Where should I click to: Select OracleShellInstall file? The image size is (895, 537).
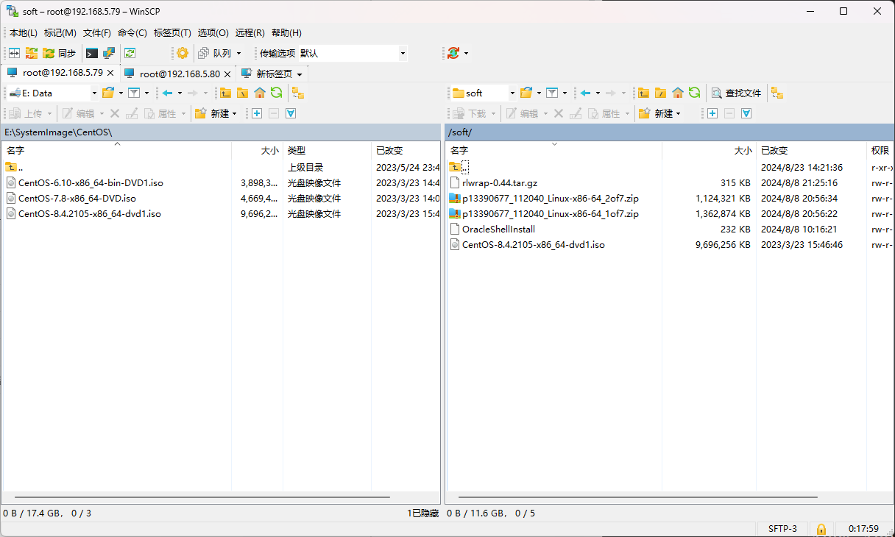pos(498,229)
